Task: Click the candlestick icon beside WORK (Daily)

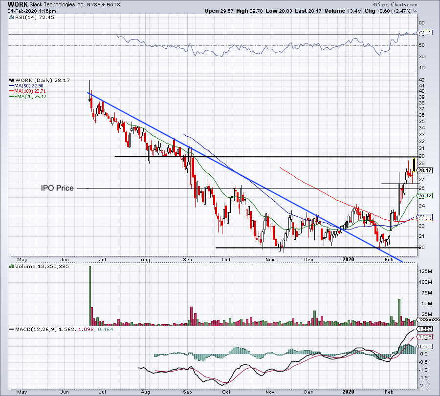Action: [x=11, y=80]
